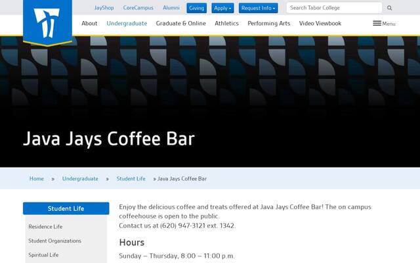Open the Performing Arts menu item
Image resolution: width=420 pixels, height=263 pixels.
click(x=268, y=24)
